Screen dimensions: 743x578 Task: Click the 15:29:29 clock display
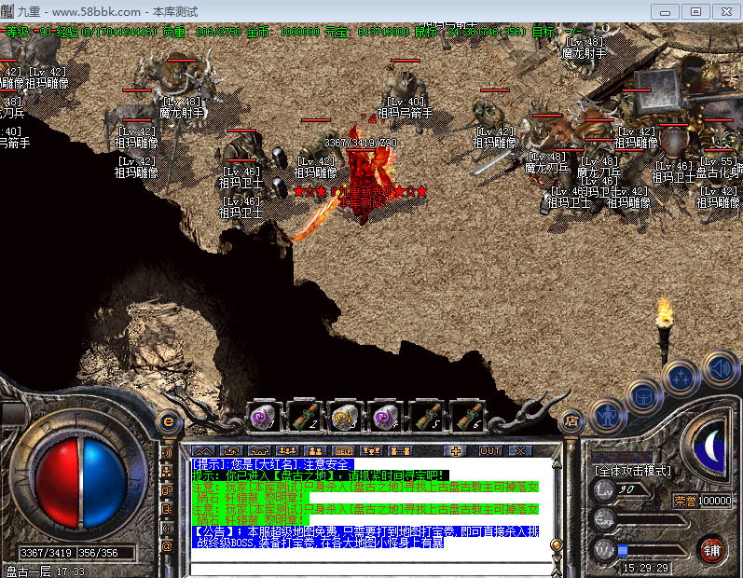645,568
